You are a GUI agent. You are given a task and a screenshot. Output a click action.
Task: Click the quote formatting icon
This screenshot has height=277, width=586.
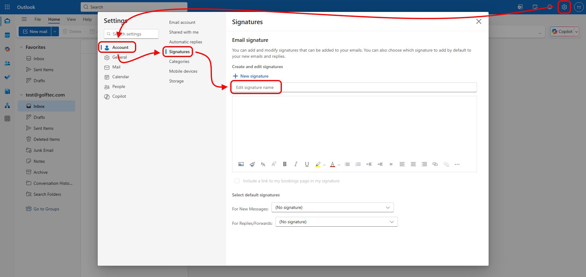click(x=391, y=164)
